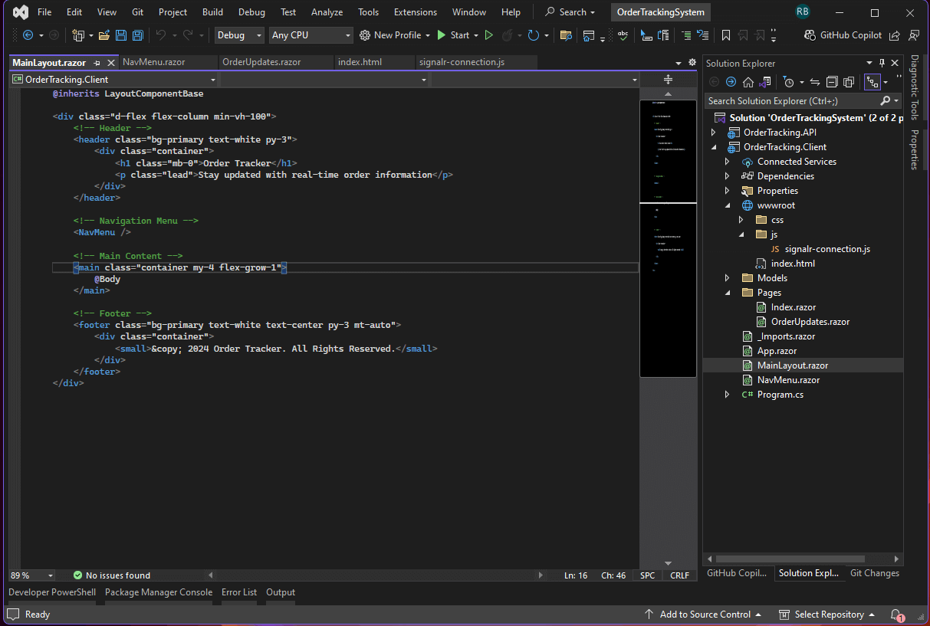Click the Home icon in Solution Explorer
The width and height of the screenshot is (930, 626).
748,82
